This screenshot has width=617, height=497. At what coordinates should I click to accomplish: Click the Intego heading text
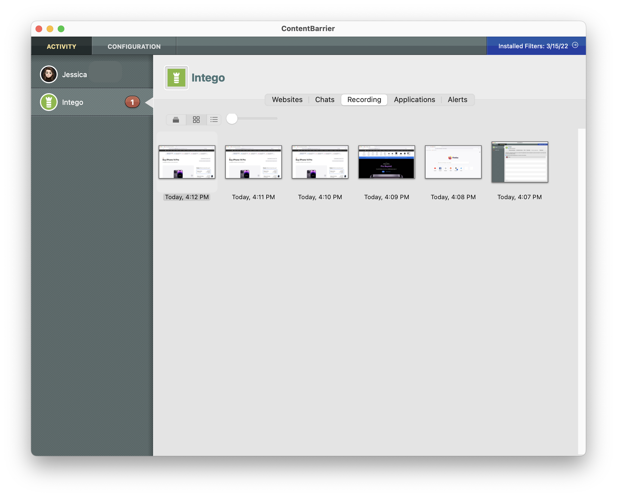click(208, 78)
